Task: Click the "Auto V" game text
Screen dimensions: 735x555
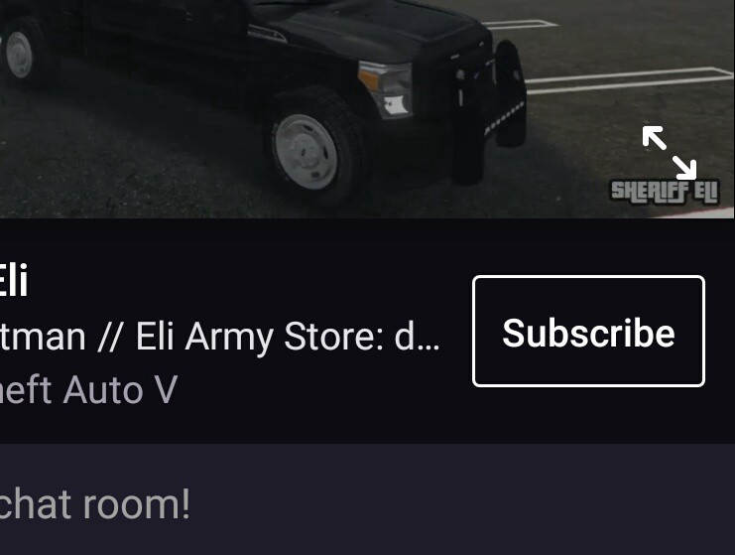Action: (120, 389)
